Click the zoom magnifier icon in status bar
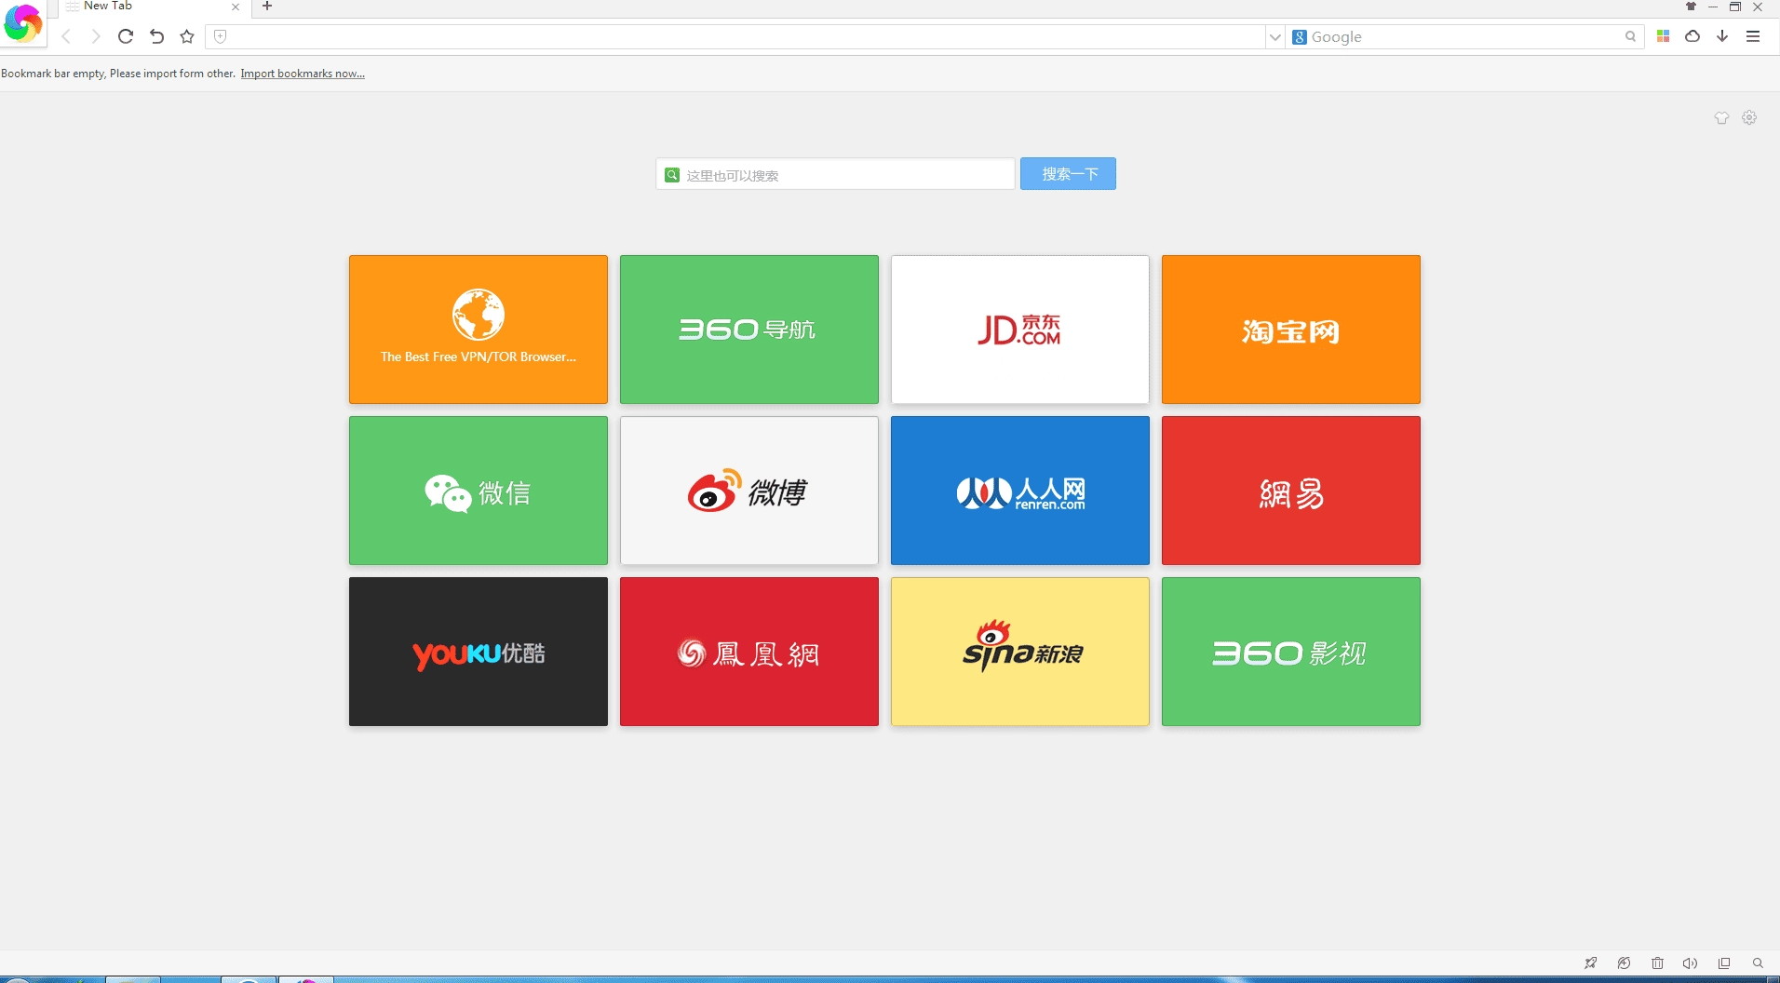1780x983 pixels. point(1758,963)
